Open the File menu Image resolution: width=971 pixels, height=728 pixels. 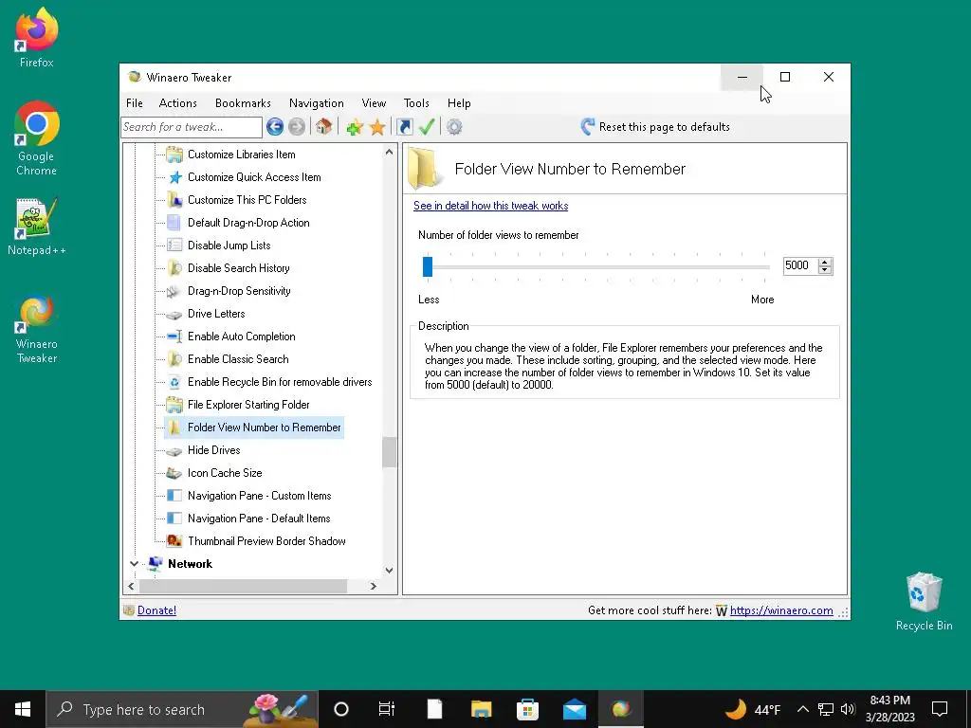135,103
